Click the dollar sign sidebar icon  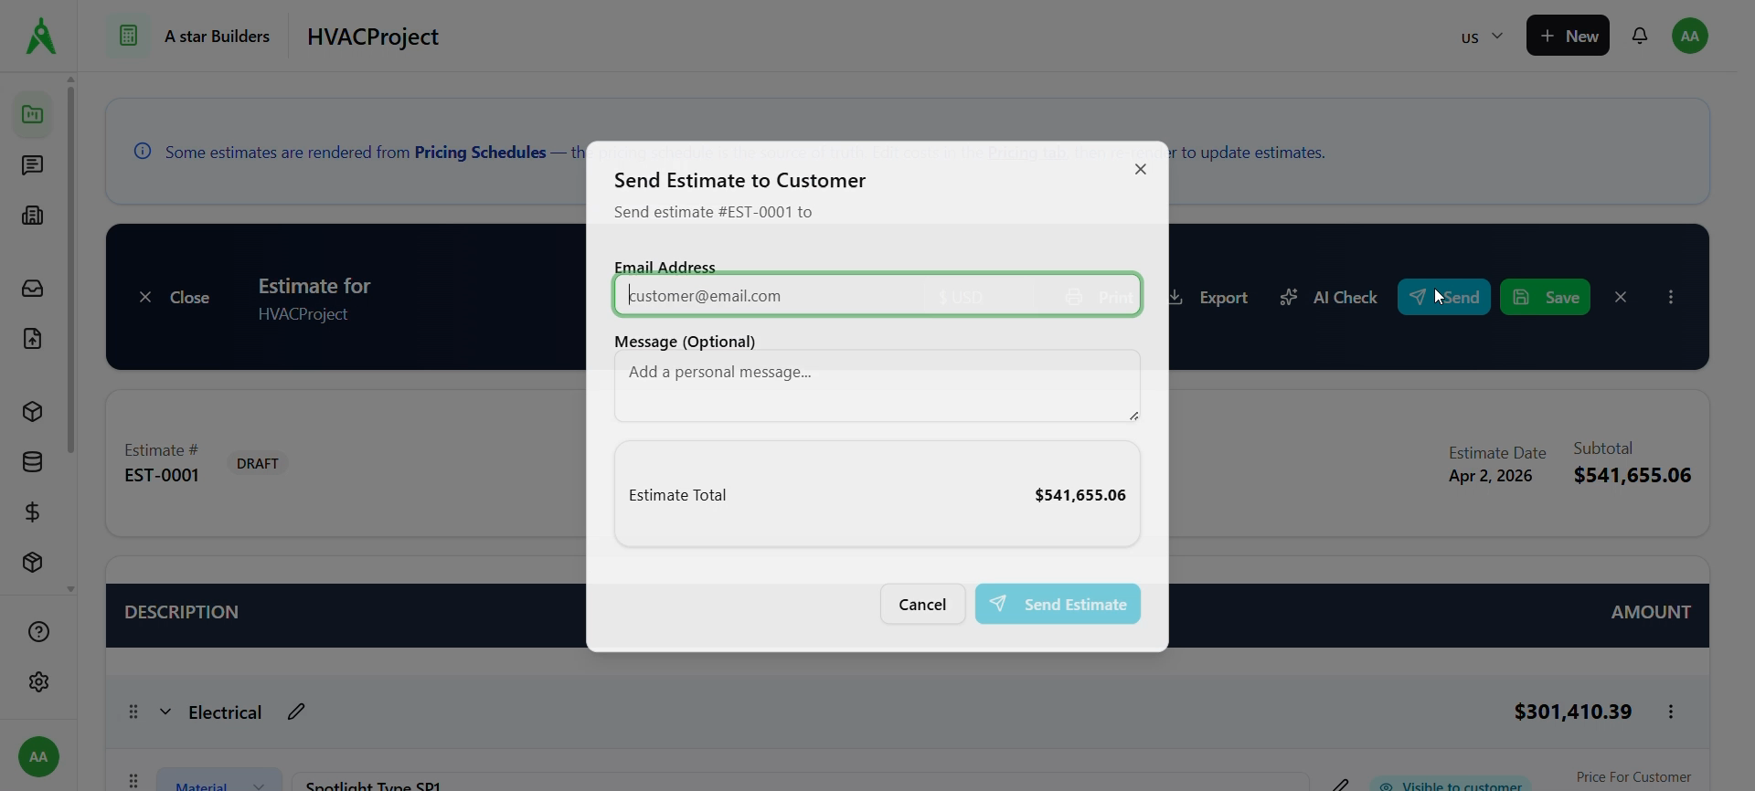coord(33,512)
